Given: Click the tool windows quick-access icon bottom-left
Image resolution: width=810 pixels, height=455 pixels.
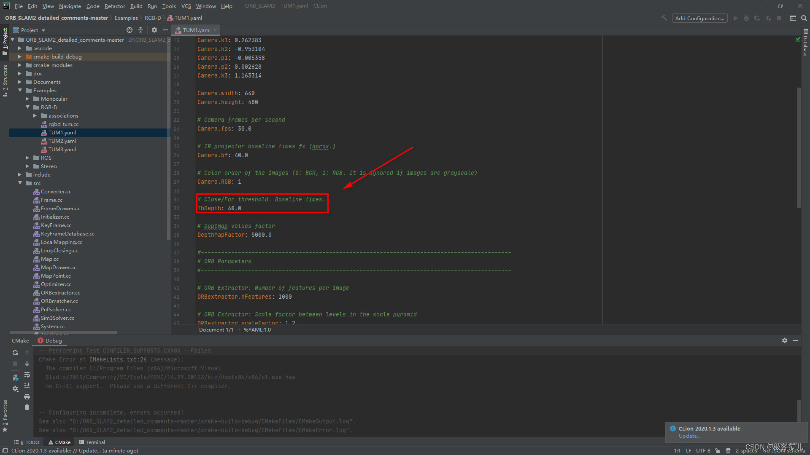Looking at the screenshot, I should 5,451.
